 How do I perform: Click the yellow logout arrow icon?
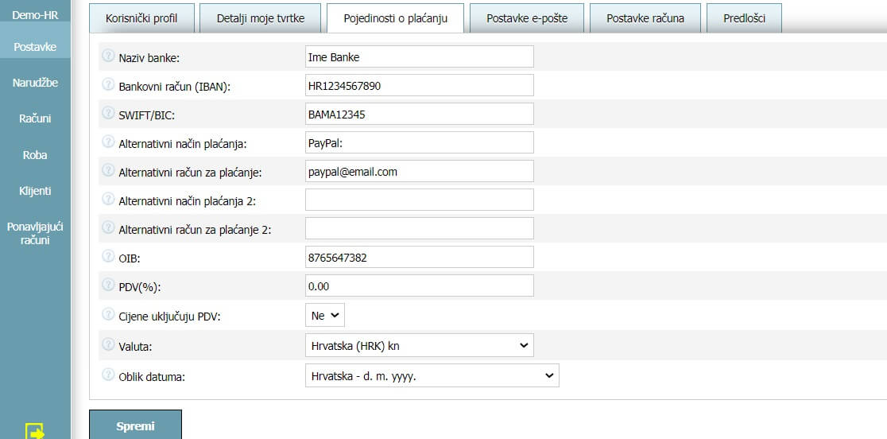(35, 432)
